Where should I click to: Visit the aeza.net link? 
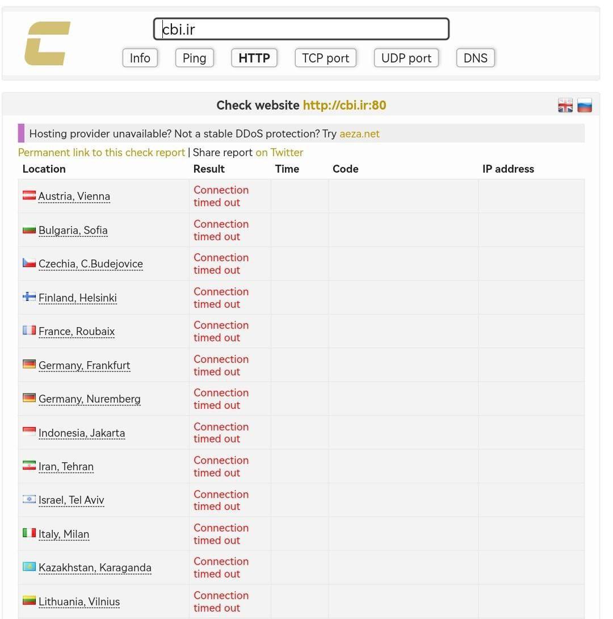359,133
